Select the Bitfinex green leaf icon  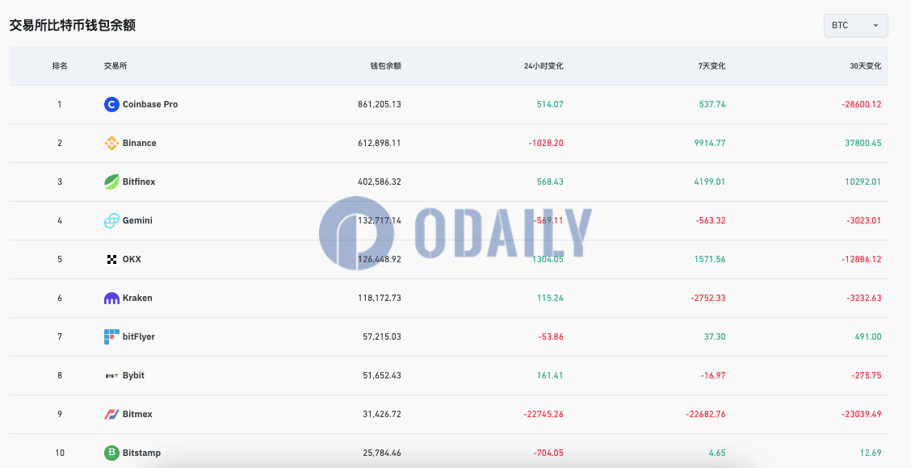[111, 182]
